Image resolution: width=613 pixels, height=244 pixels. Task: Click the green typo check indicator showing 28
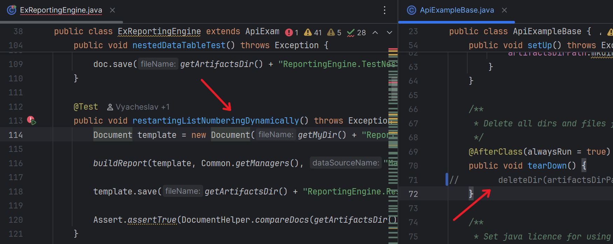[x=356, y=32]
